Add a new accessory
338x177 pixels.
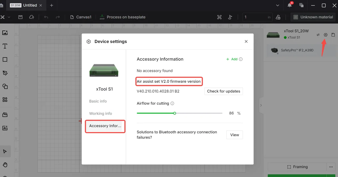point(232,59)
